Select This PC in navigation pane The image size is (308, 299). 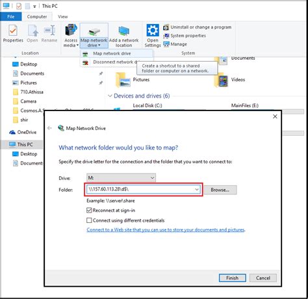(x=21, y=144)
